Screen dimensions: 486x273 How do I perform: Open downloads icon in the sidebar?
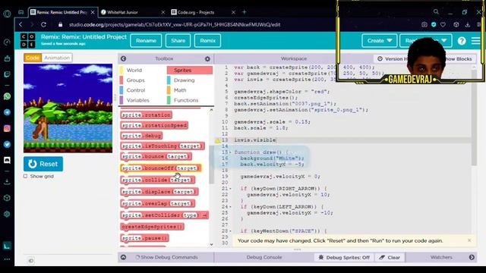(7, 182)
